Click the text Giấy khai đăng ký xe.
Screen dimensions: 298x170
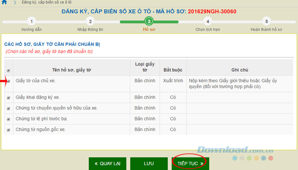[38, 97]
